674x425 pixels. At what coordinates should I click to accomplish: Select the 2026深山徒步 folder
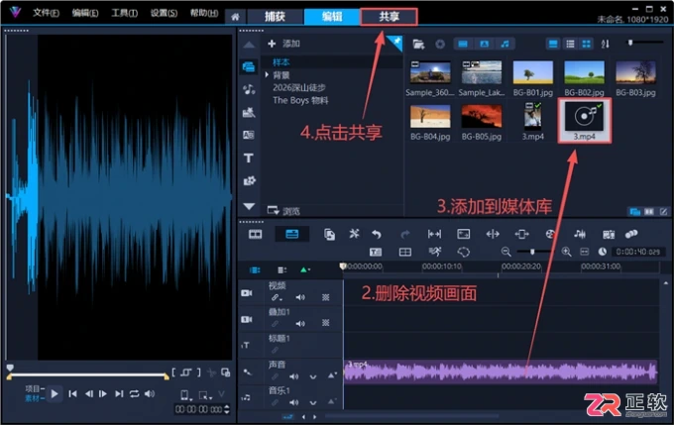[x=299, y=87]
